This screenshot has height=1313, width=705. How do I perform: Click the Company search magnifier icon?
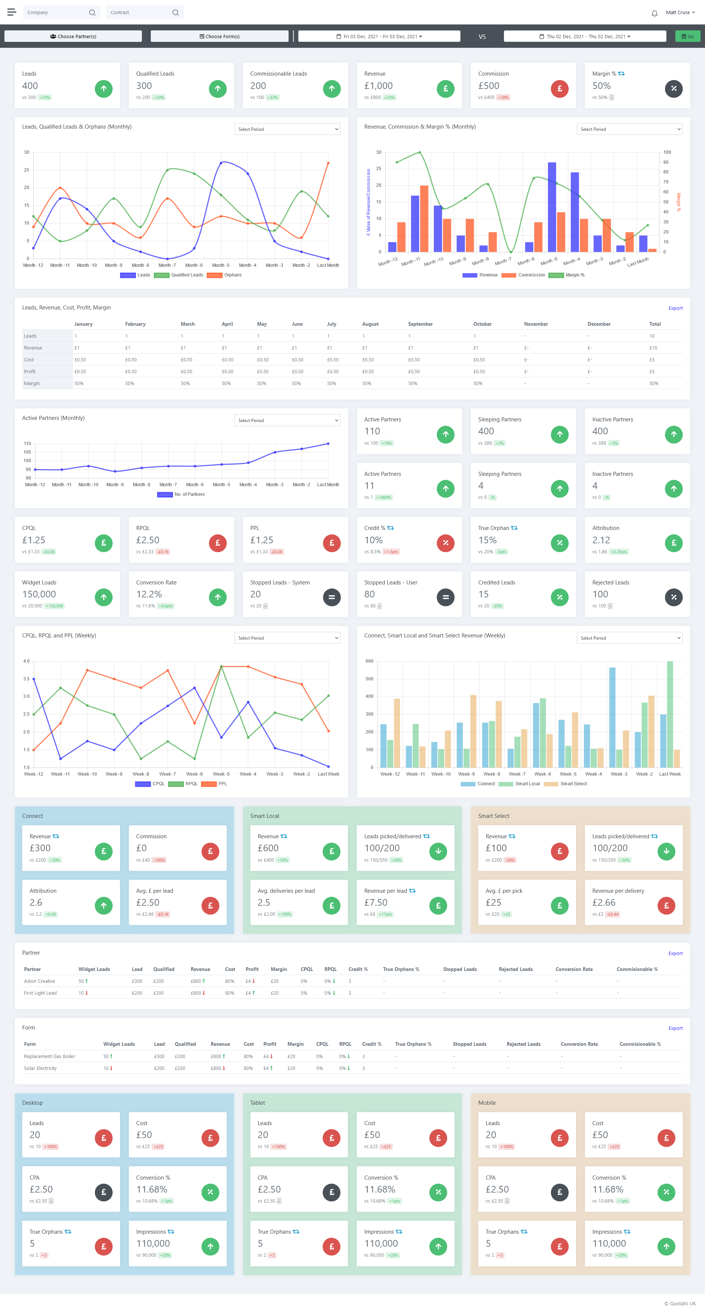[x=92, y=13]
